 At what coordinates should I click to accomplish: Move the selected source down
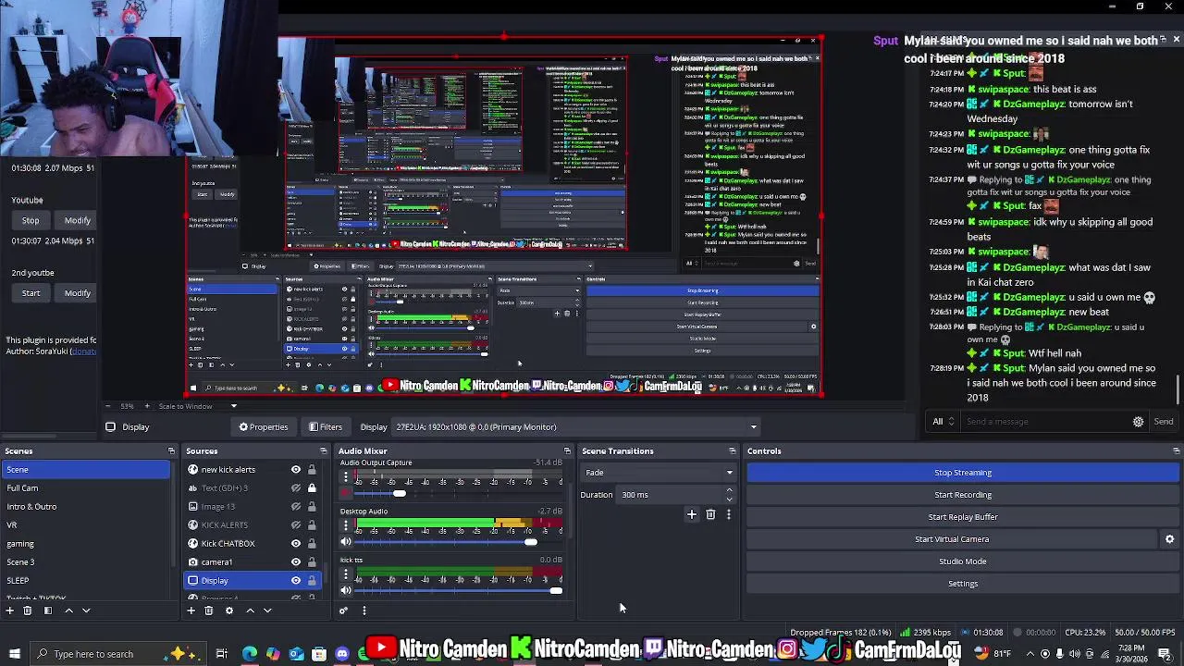267,610
